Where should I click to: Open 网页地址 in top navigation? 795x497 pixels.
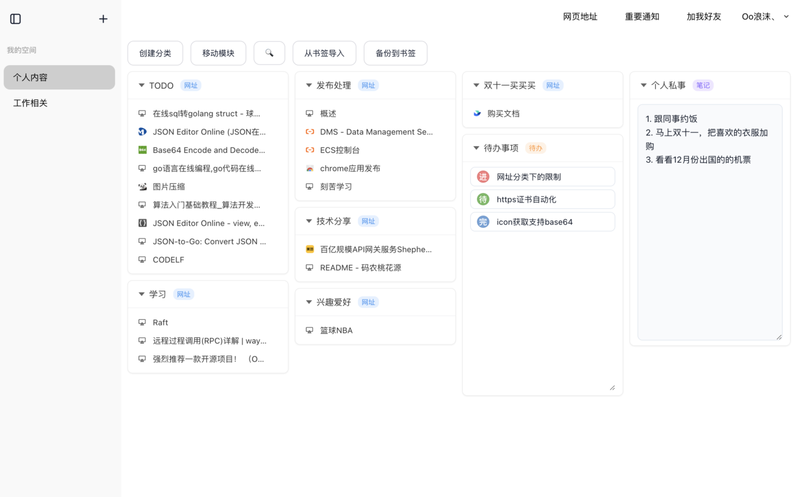tap(580, 17)
